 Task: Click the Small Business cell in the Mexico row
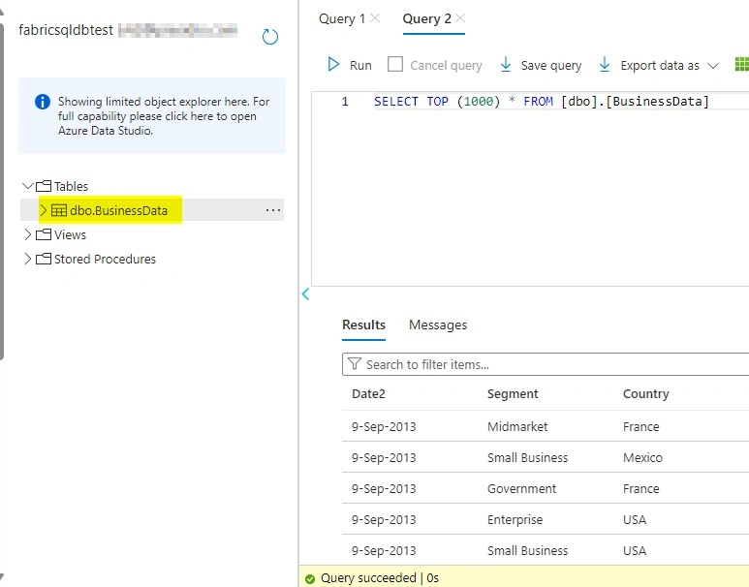tap(527, 457)
